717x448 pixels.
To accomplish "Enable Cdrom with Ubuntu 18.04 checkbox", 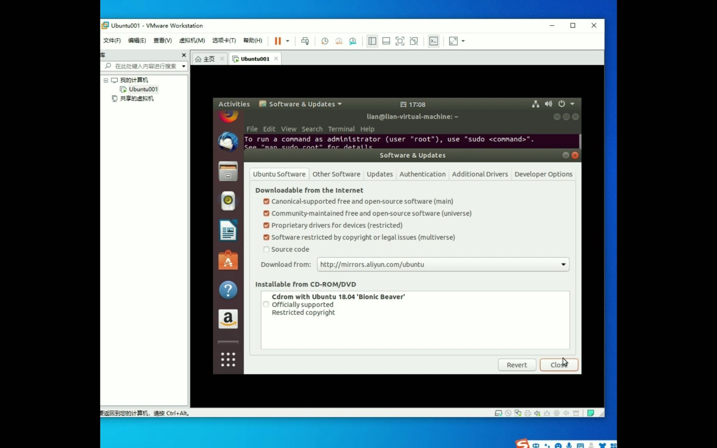I will tap(266, 304).
